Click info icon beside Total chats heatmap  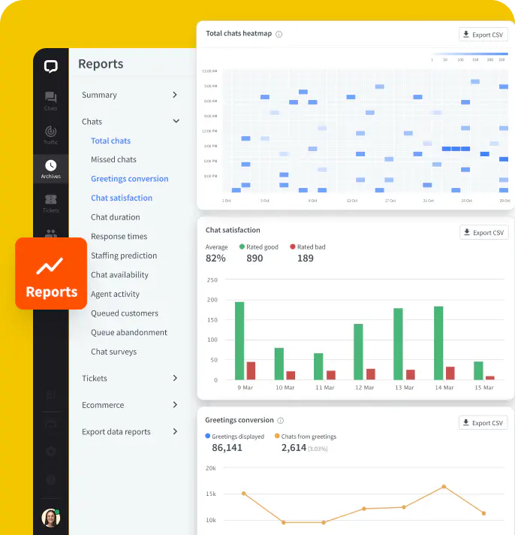tap(279, 34)
